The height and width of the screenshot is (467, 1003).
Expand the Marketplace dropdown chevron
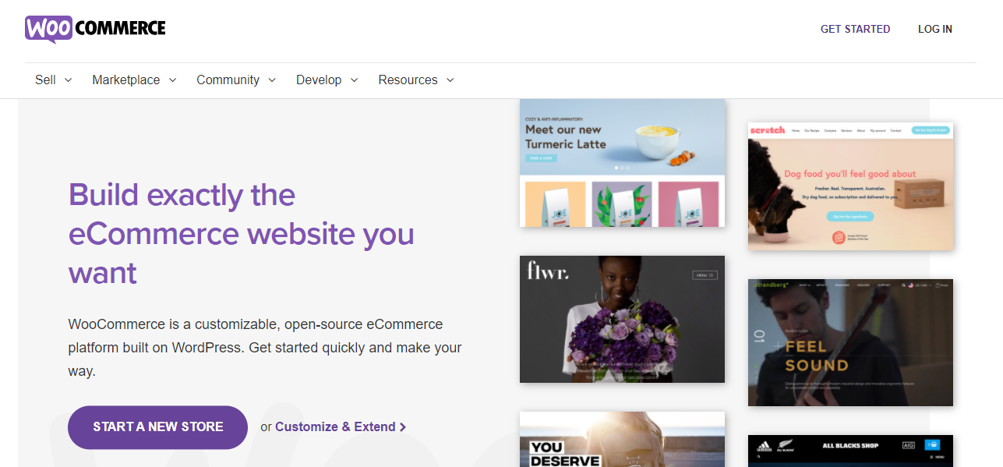coord(172,80)
